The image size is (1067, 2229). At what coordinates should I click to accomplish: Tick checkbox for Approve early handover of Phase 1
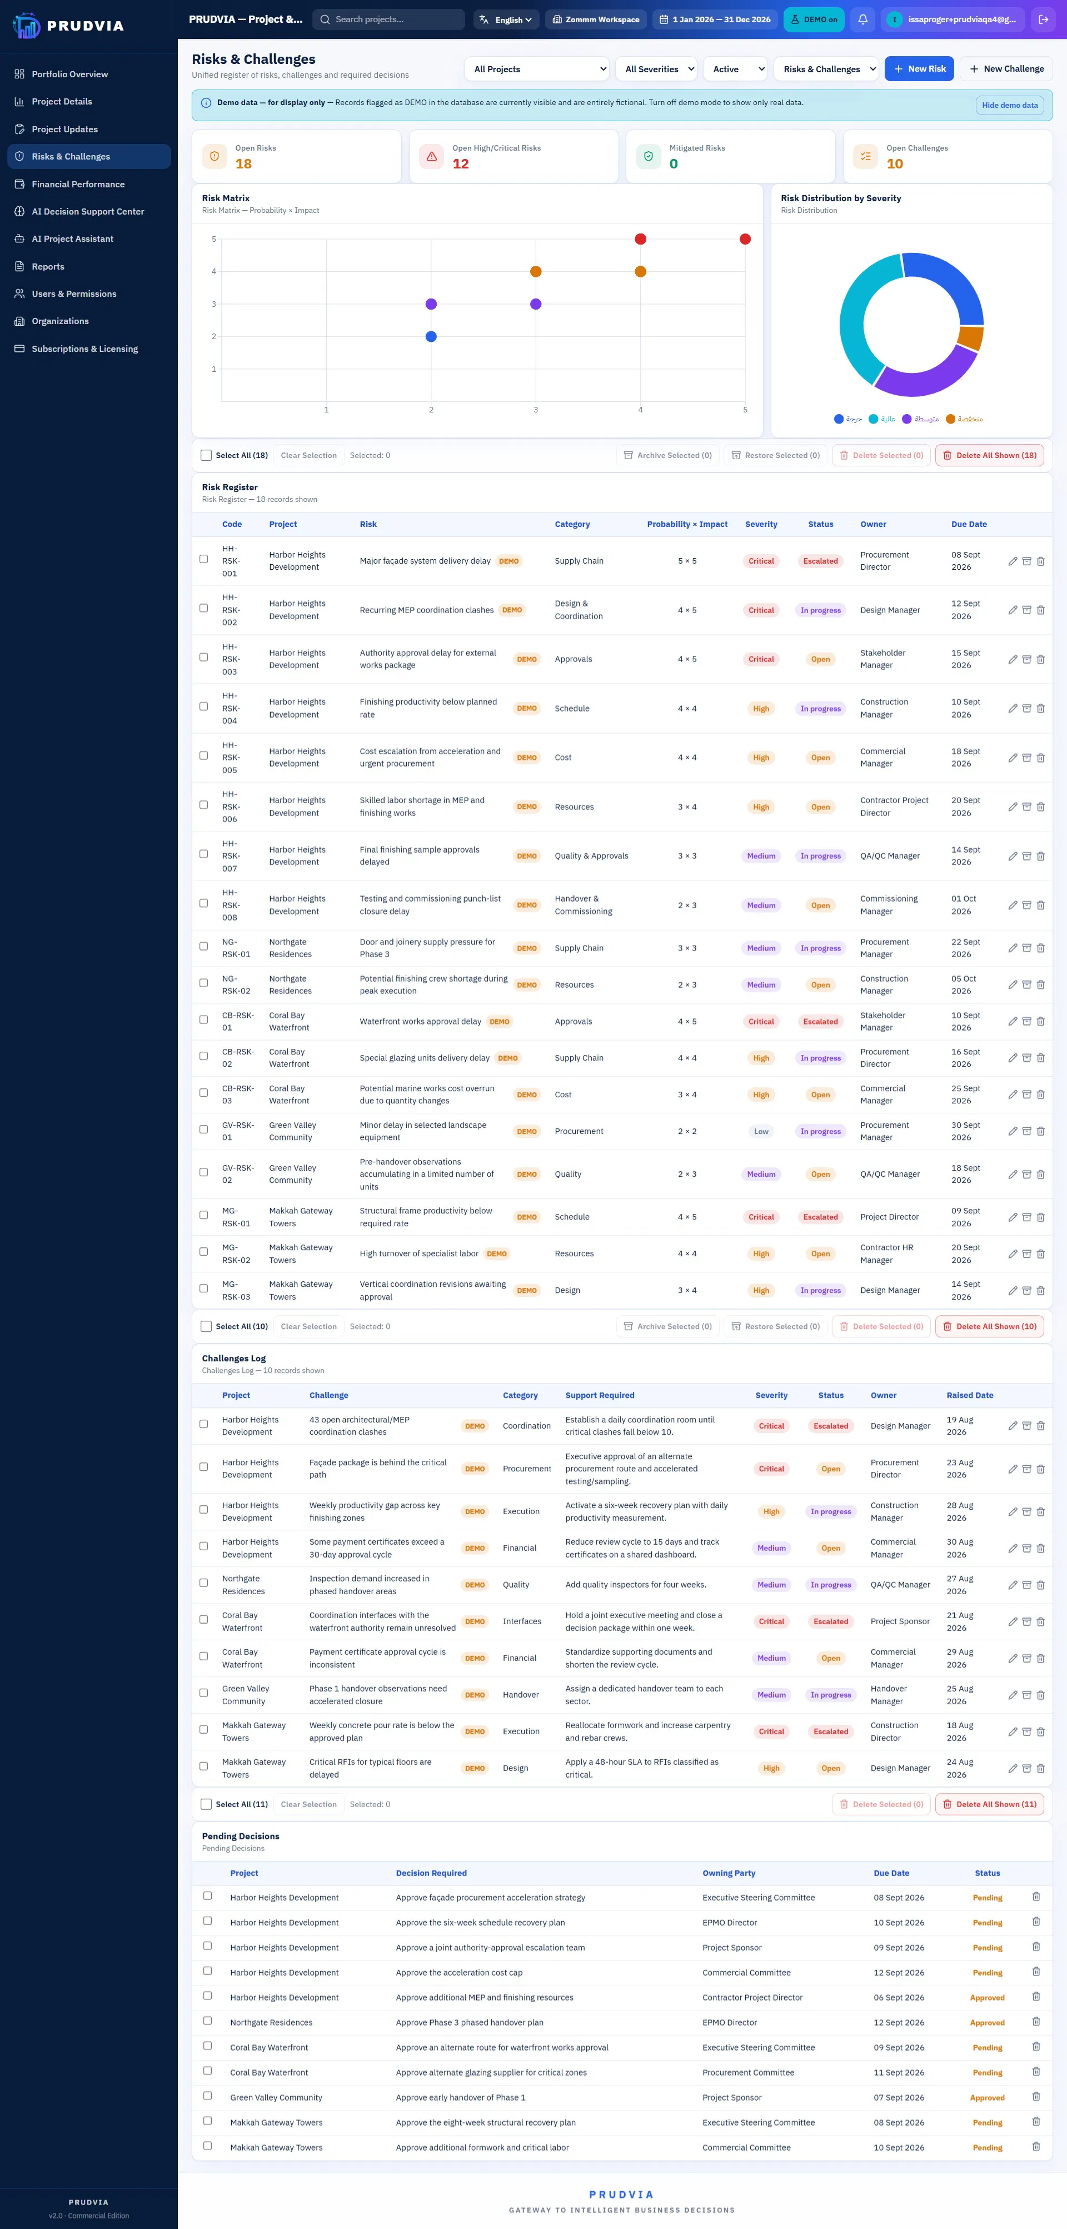tap(208, 2096)
